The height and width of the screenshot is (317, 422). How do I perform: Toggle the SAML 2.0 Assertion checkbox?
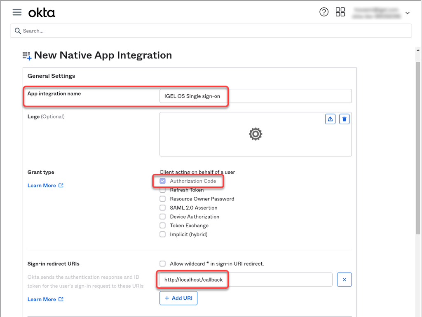point(163,208)
